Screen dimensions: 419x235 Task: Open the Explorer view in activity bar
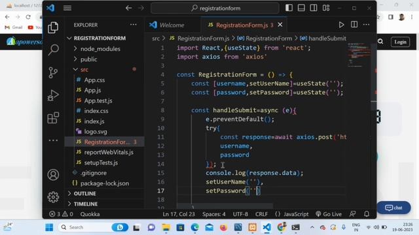[x=53, y=27]
